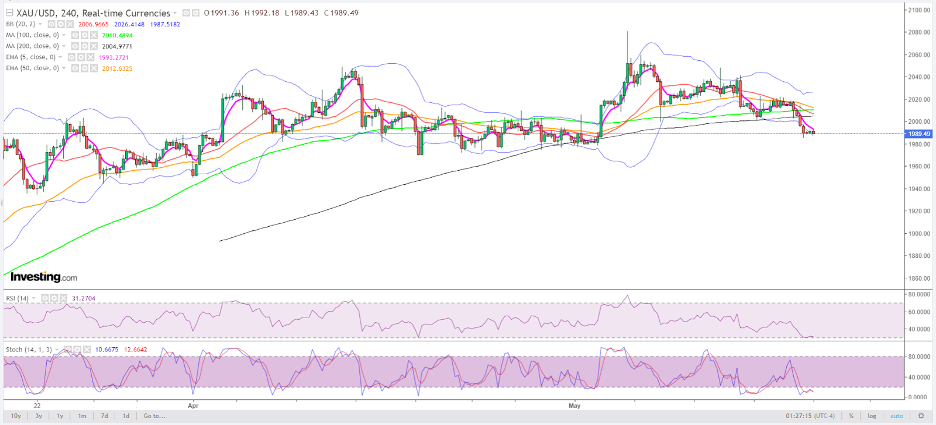Select the 1d time range
This screenshot has height=425, width=936.
[x=126, y=416]
